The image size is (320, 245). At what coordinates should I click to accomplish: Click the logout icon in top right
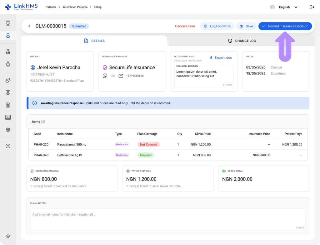tap(312, 7)
